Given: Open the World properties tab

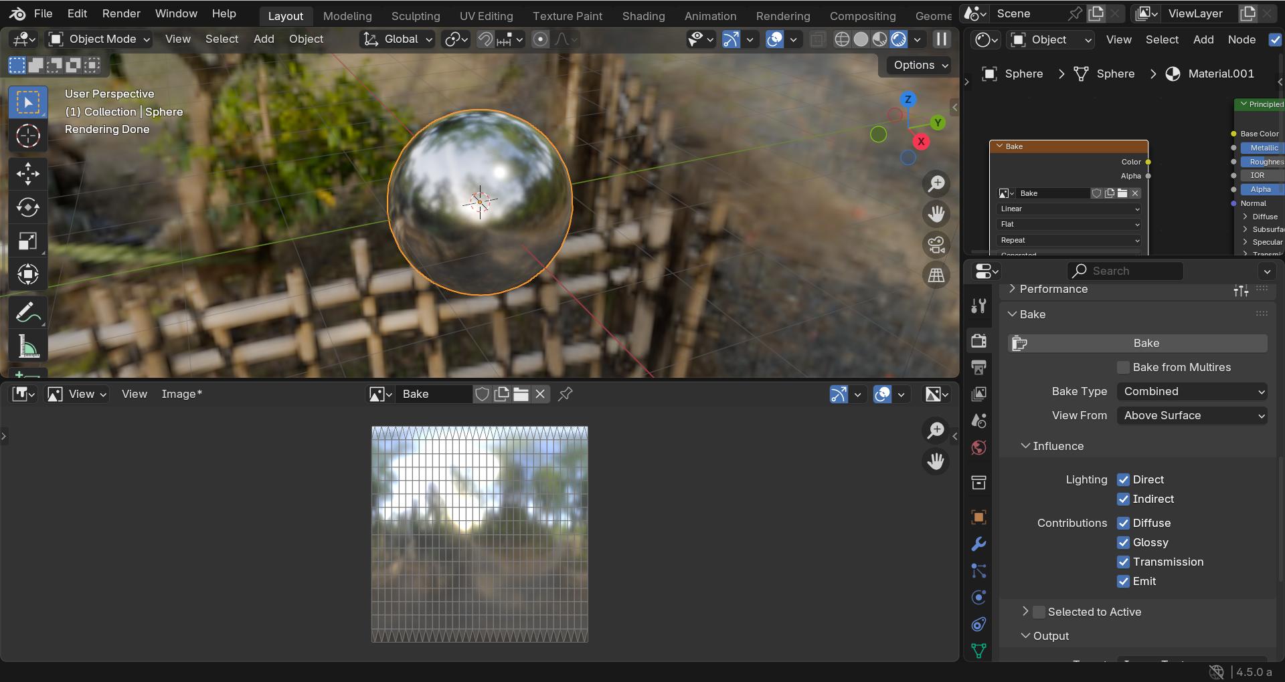Looking at the screenshot, I should 978,447.
